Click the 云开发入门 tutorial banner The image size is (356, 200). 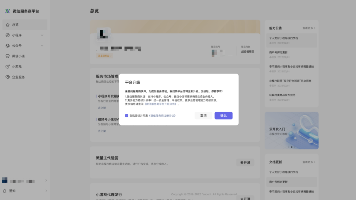291,131
